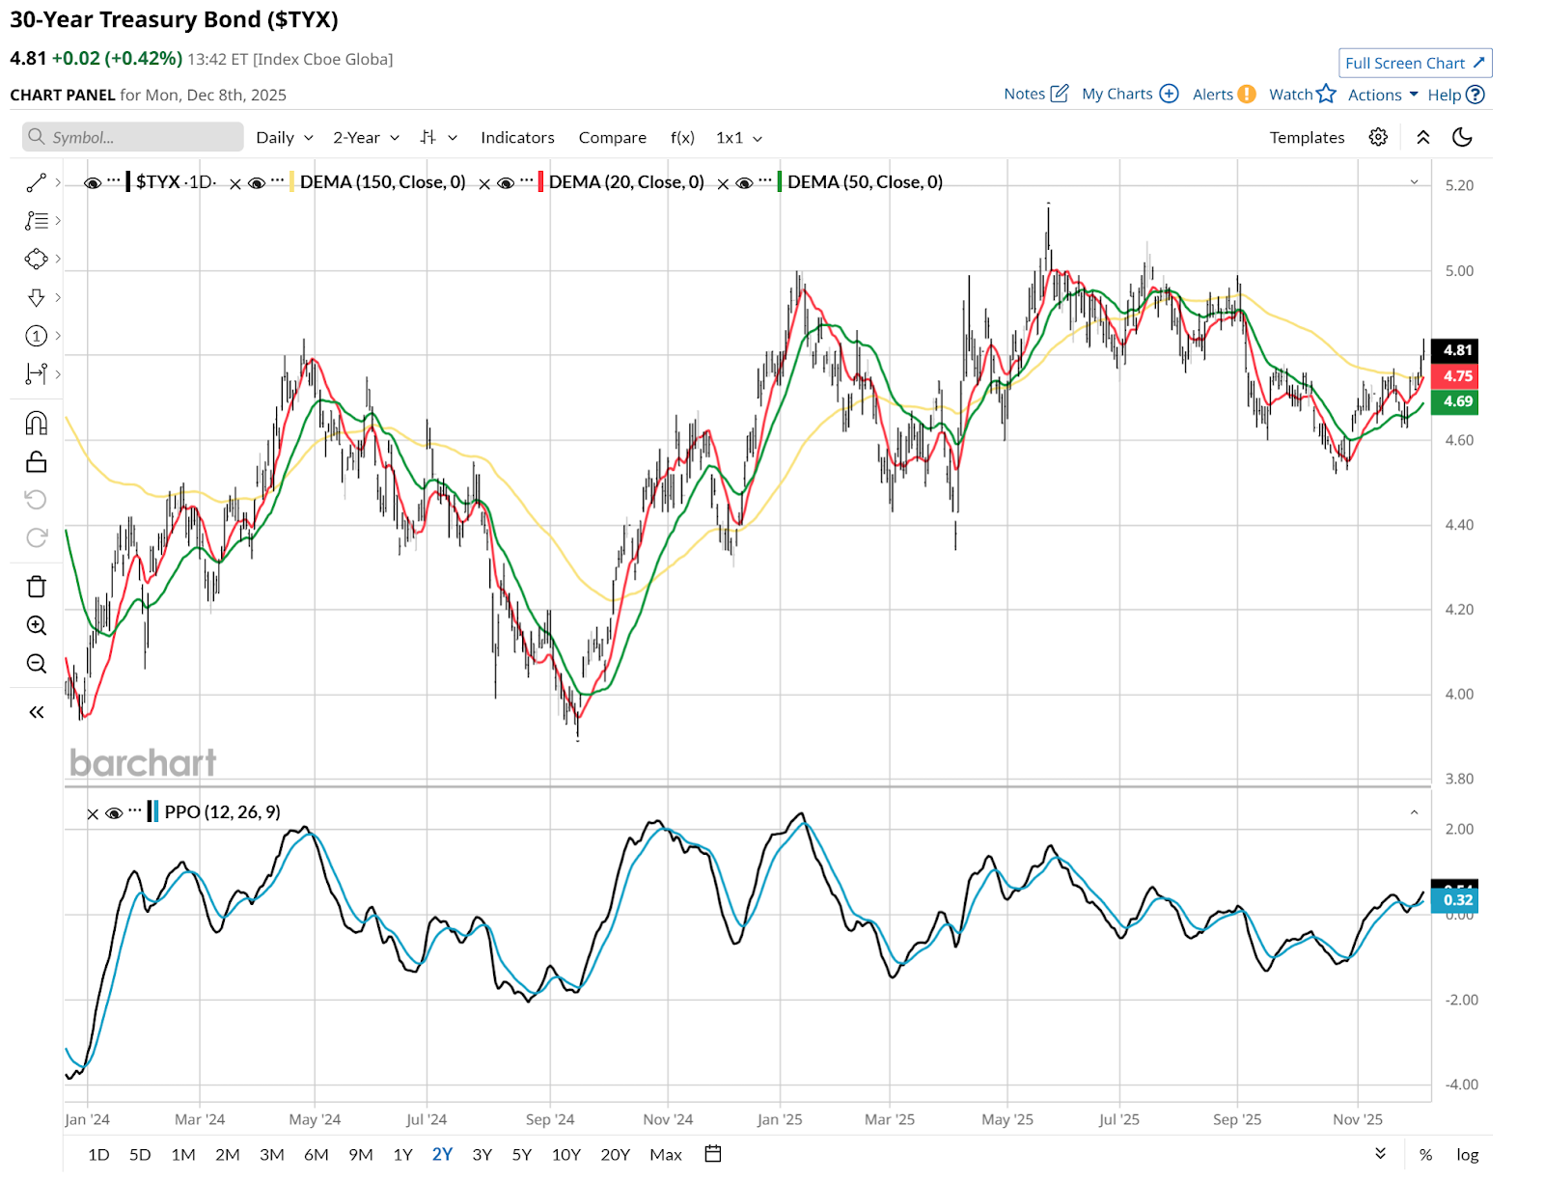
Task: Open the 1x1 grid layout dropdown
Action: click(739, 138)
